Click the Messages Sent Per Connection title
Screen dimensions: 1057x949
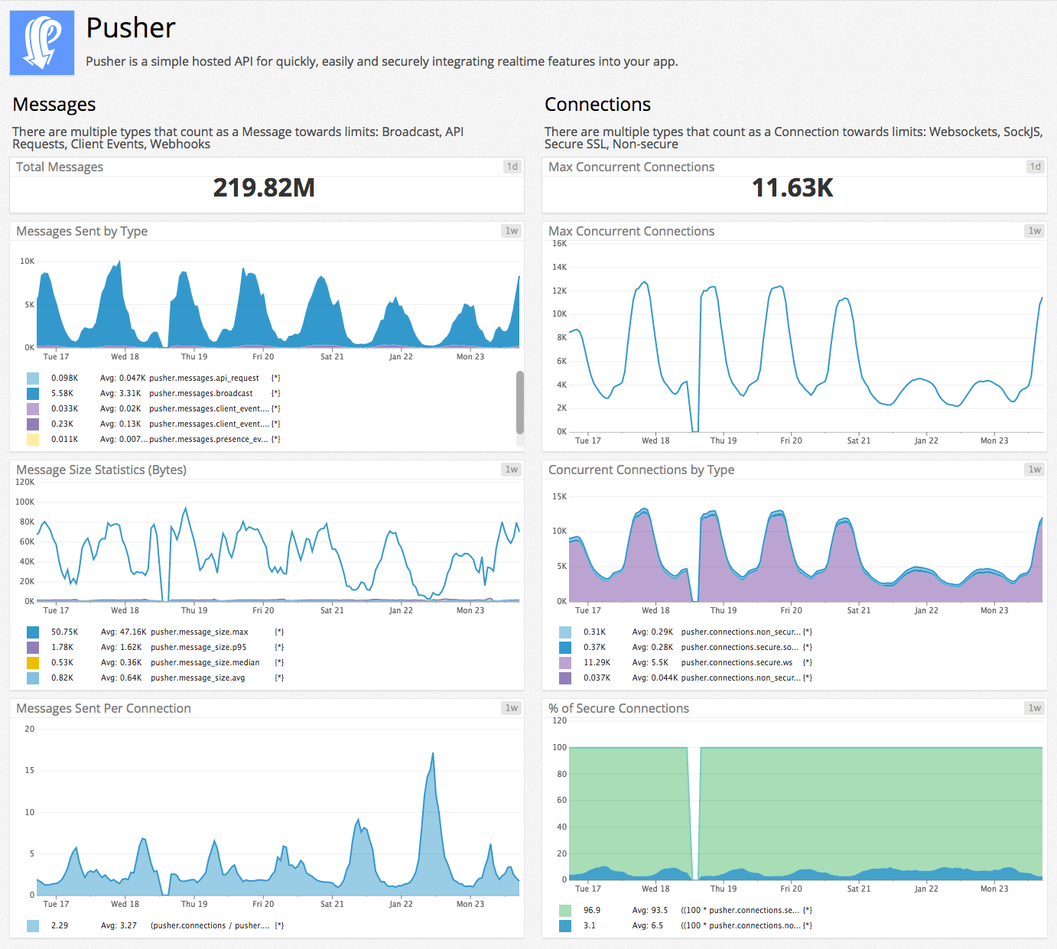pyautogui.click(x=103, y=708)
